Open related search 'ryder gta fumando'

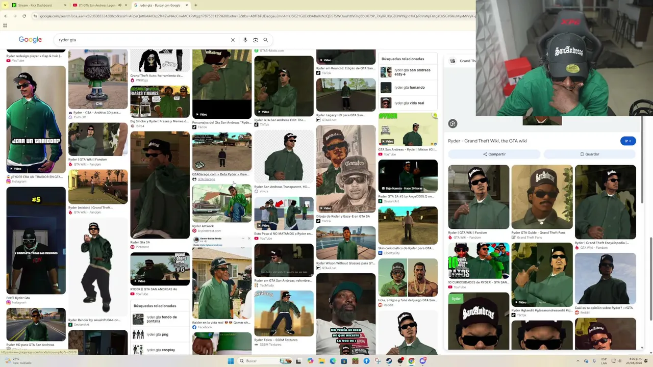pos(408,87)
